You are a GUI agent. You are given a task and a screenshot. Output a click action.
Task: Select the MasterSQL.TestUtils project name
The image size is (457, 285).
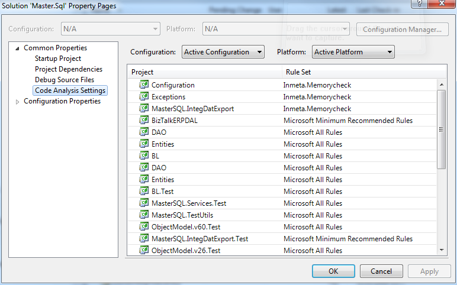(182, 215)
